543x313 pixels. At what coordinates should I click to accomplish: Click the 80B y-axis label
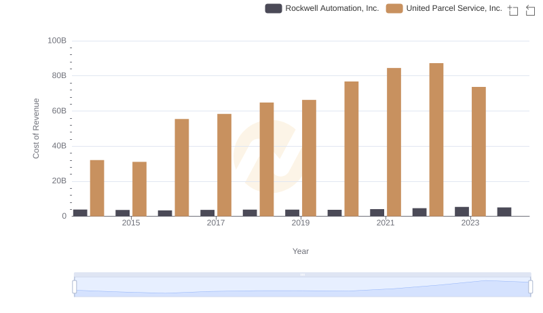[59, 75]
